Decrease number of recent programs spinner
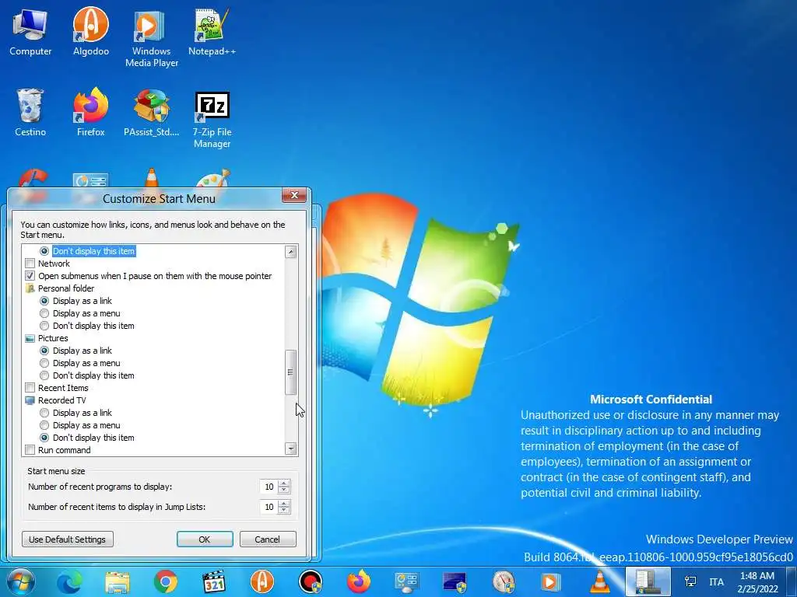This screenshot has width=797, height=597. 285,490
